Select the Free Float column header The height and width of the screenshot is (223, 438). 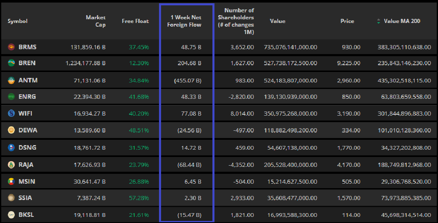click(x=135, y=21)
